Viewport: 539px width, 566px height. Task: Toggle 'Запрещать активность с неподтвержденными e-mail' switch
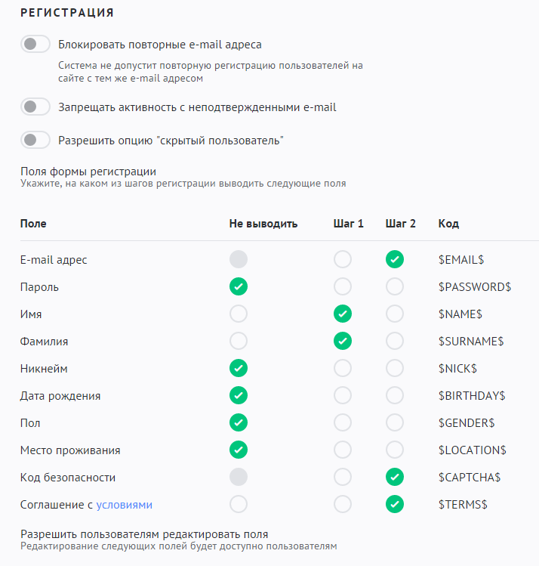coord(35,107)
